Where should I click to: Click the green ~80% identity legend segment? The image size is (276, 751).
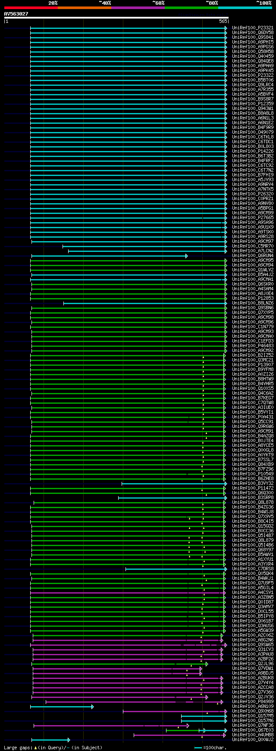(191, 7)
